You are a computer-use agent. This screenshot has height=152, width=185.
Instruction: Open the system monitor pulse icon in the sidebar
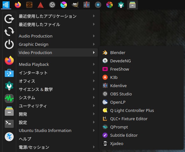[x=9, y=99]
